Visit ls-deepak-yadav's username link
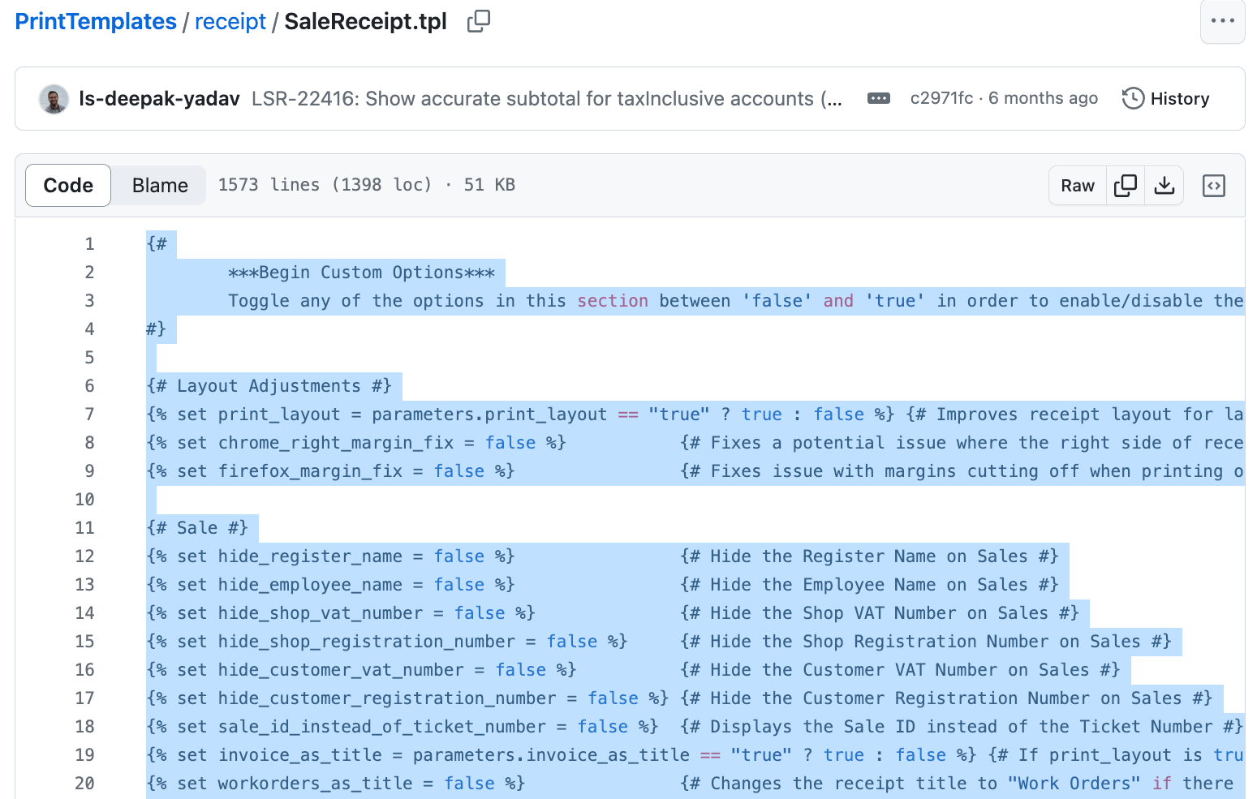The image size is (1257, 799). (x=159, y=98)
